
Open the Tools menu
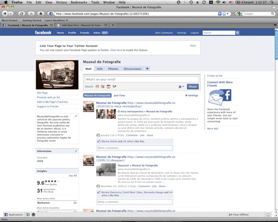click(x=95, y=2)
